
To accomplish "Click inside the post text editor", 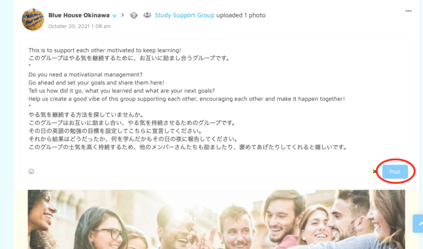I will [x=216, y=102].
